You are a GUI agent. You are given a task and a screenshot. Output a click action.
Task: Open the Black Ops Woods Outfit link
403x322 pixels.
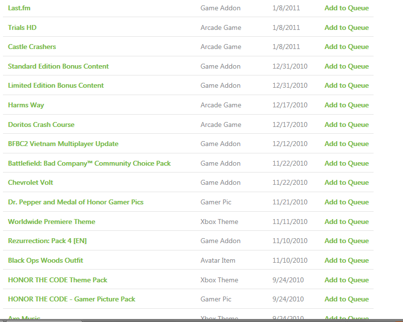[x=46, y=260]
